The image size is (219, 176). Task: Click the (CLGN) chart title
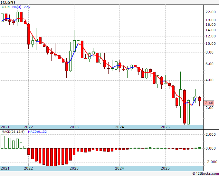[8, 2]
